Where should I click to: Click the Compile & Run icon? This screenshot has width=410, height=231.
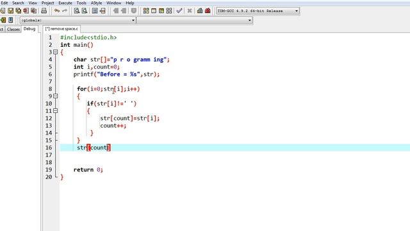[161, 11]
